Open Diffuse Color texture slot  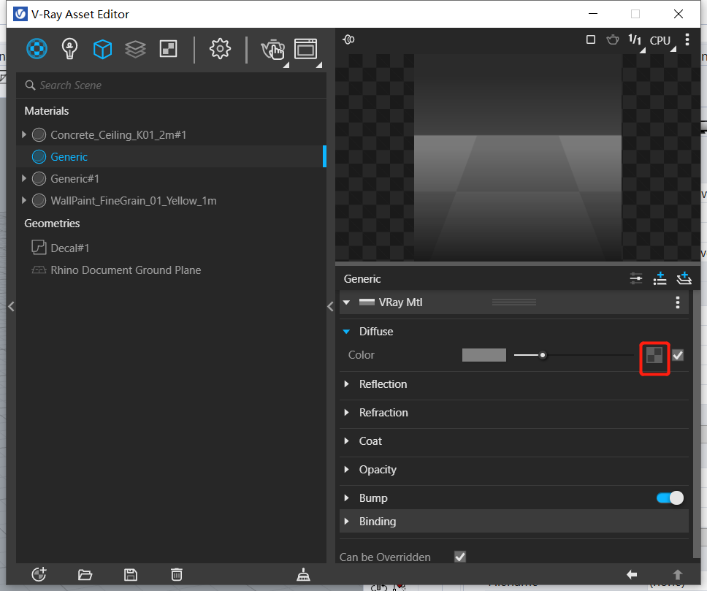(654, 355)
